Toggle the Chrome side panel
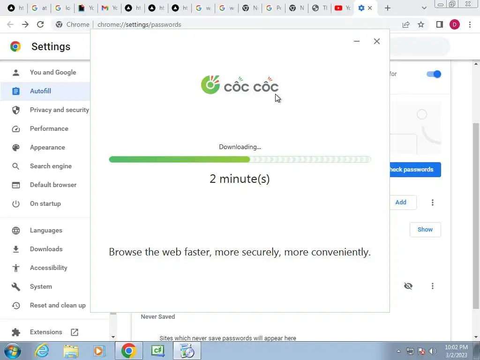 point(440,24)
